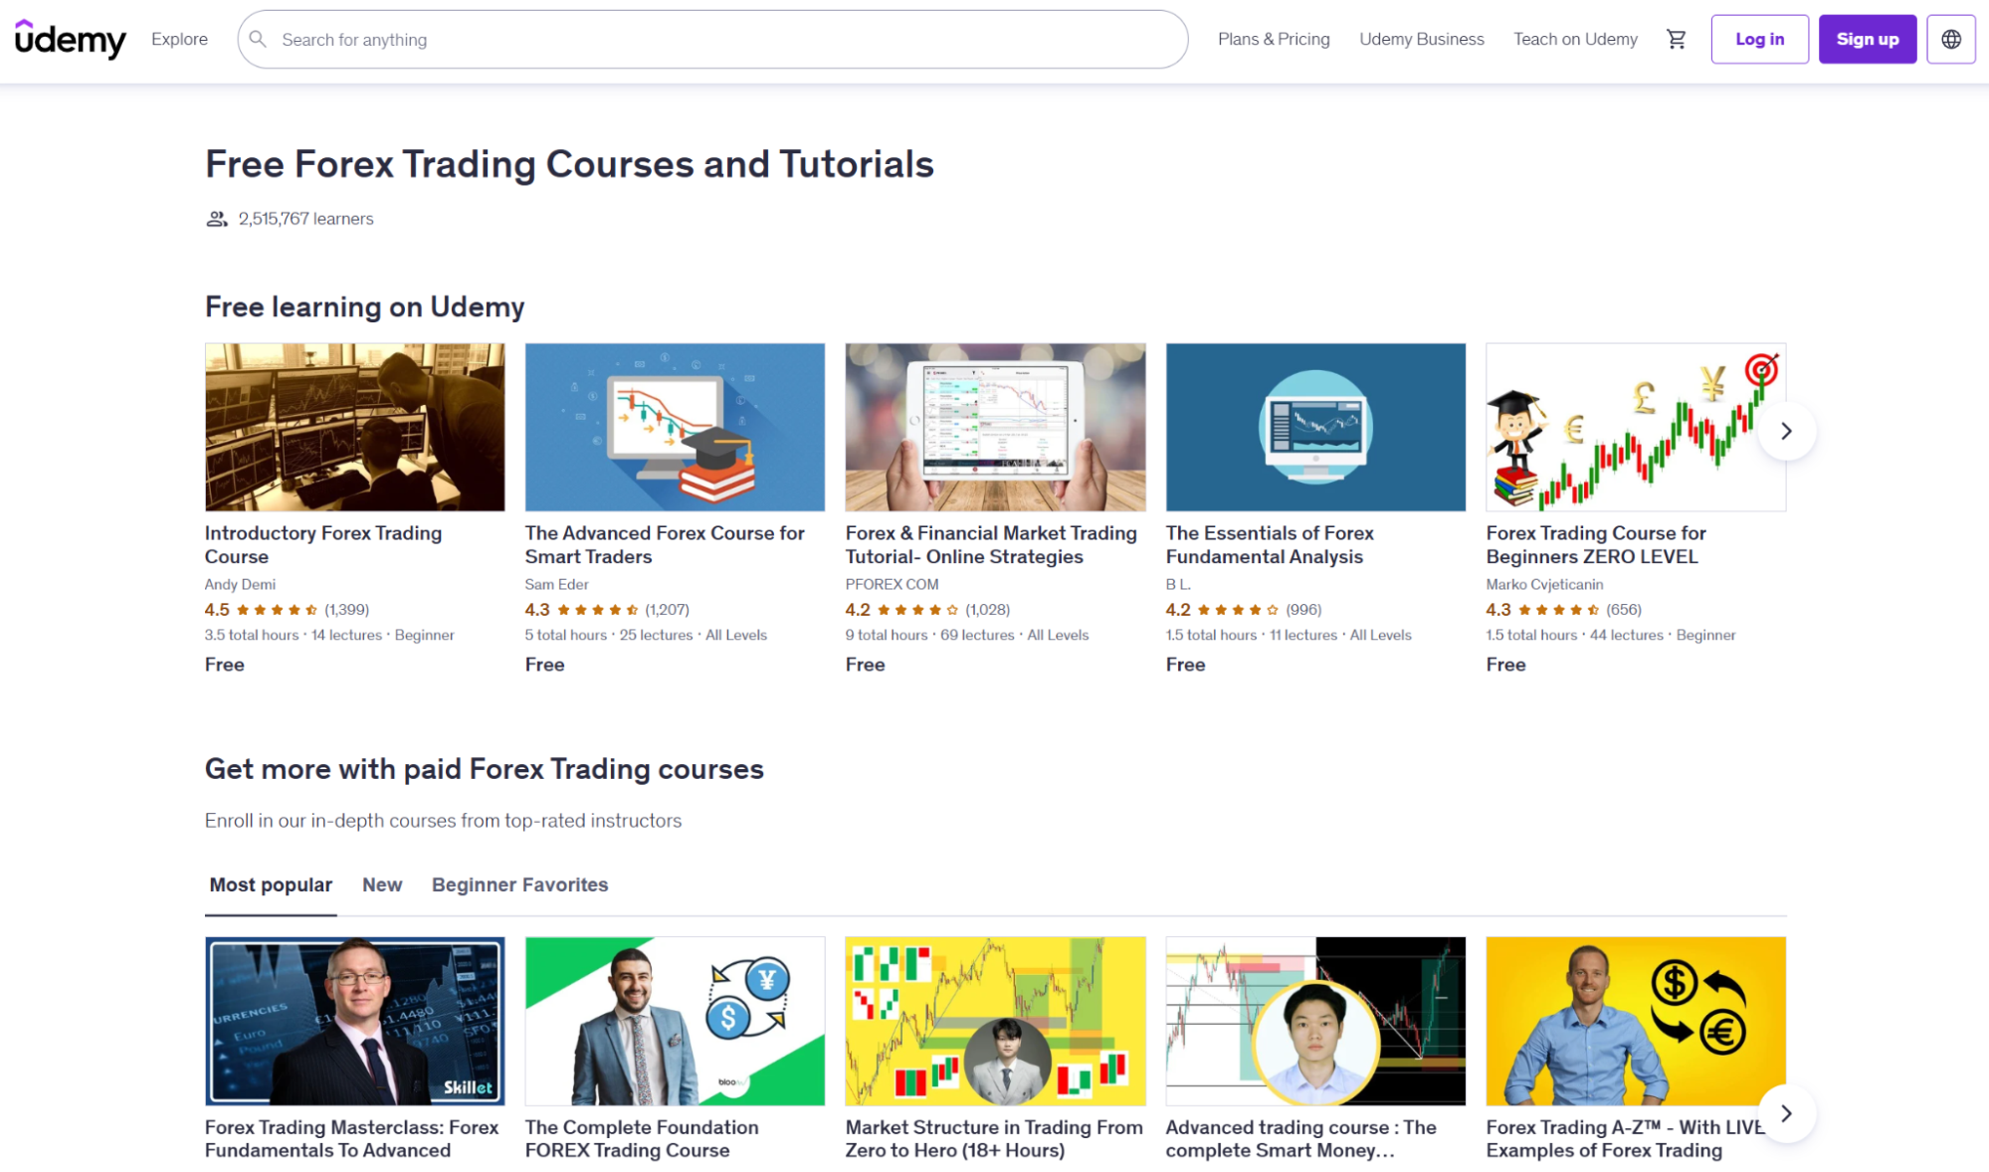This screenshot has width=1989, height=1172.
Task: Open the Forex Trading Masterclass thumbnail
Action: 354,1021
